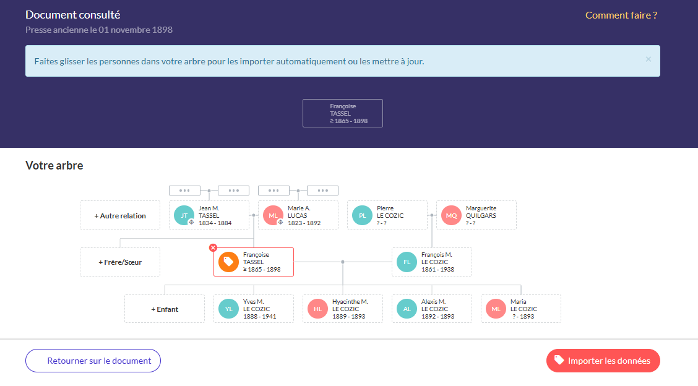Click the MQ avatar of Marguerite Quilgars

pyautogui.click(x=452, y=215)
